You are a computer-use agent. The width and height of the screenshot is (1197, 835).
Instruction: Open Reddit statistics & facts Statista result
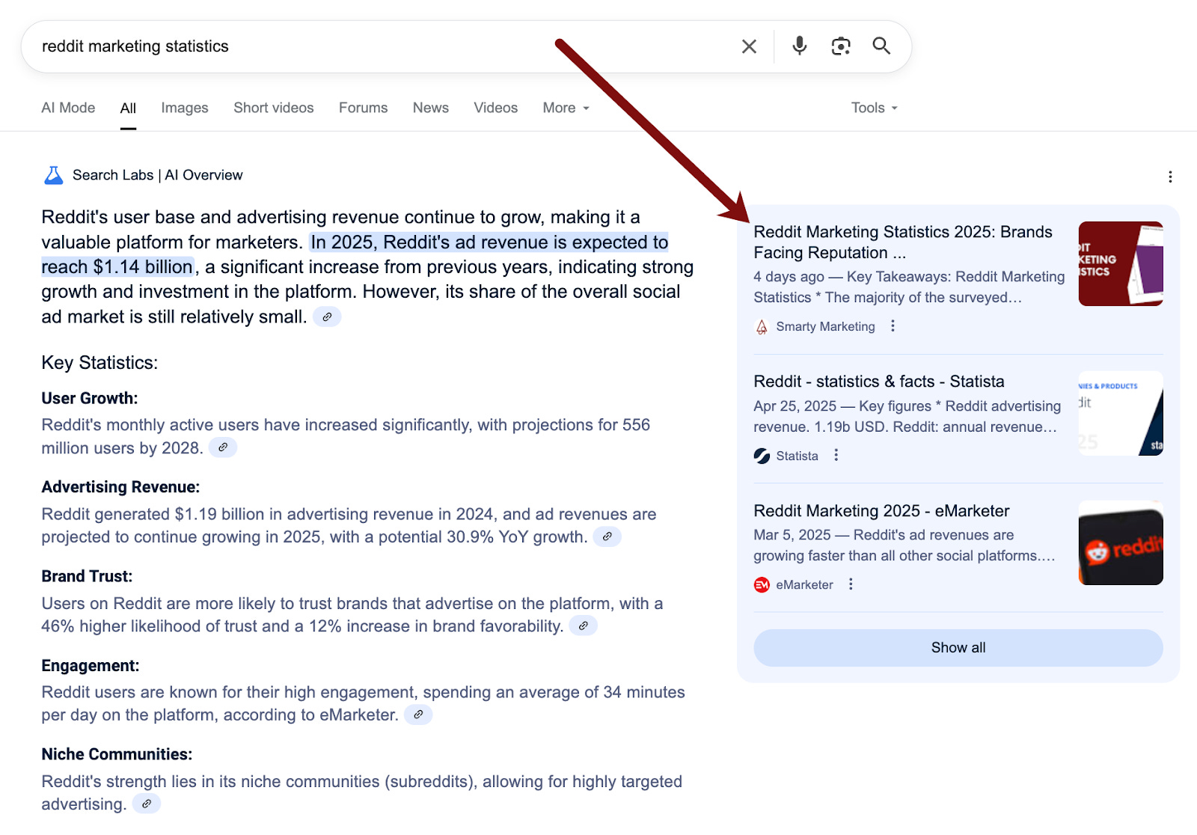click(x=879, y=382)
